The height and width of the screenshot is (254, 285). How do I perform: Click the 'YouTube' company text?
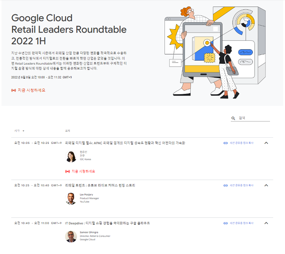[85, 202]
